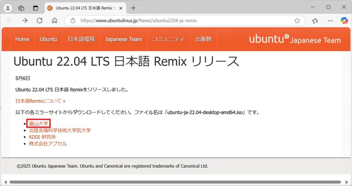Follow the 日本語Remixについて link

[x=41, y=101]
